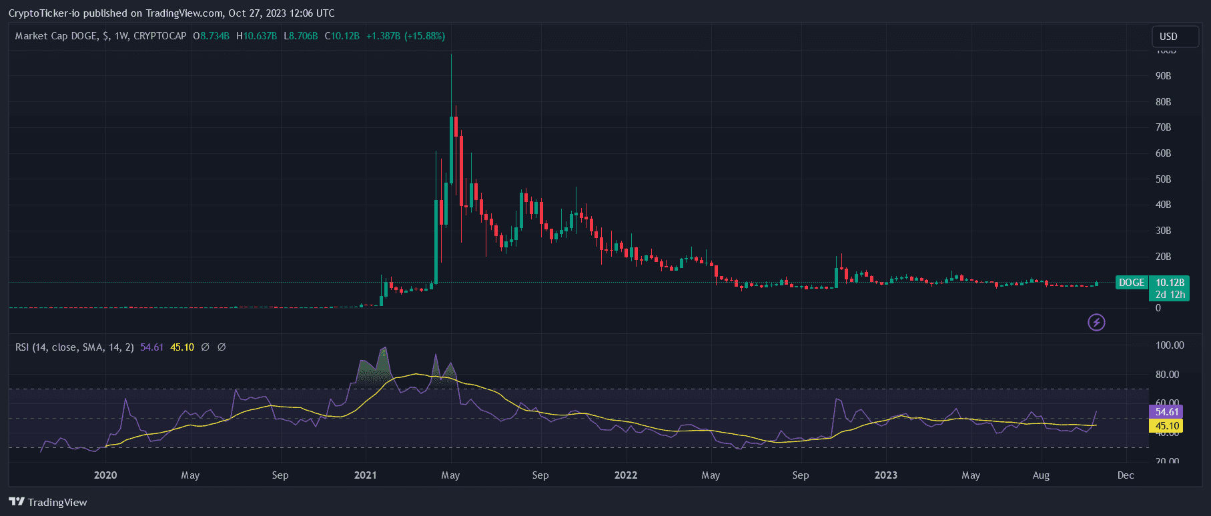Click the CryptoTicker-io published header text
Image resolution: width=1211 pixels, height=516 pixels.
point(171,13)
